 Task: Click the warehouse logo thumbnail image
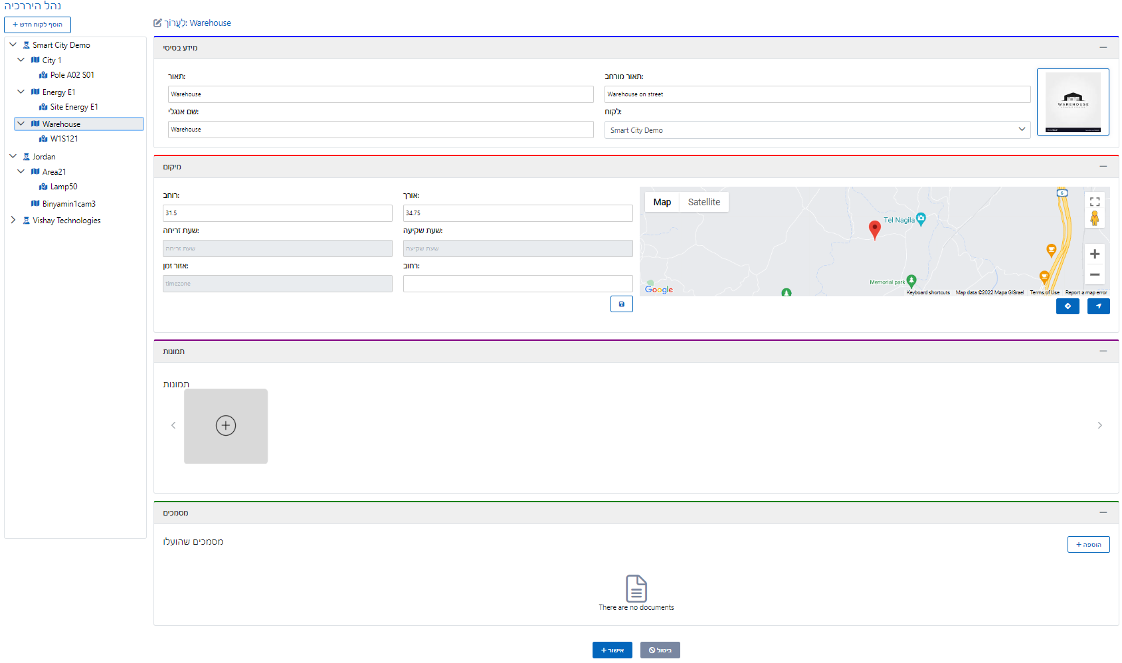[x=1073, y=102]
